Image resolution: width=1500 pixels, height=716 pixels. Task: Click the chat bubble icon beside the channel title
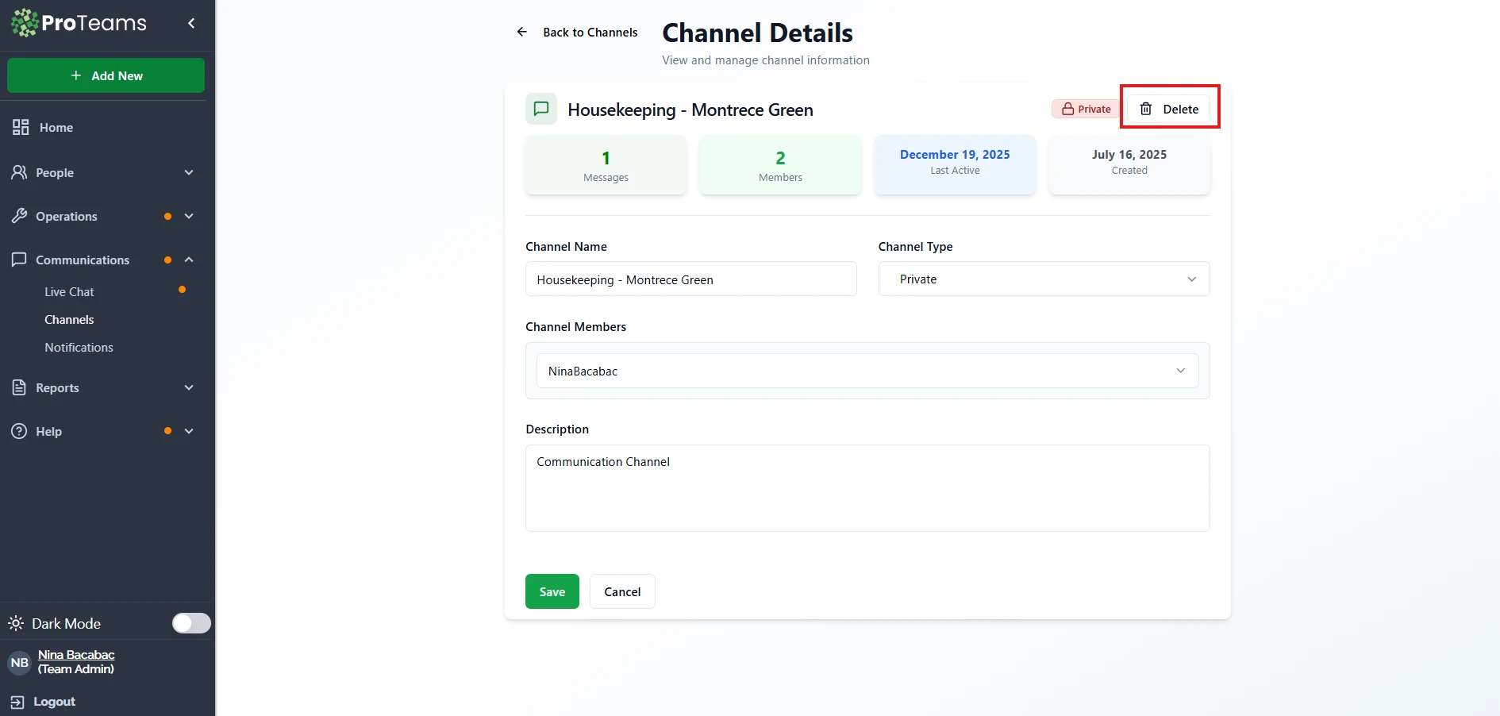541,109
